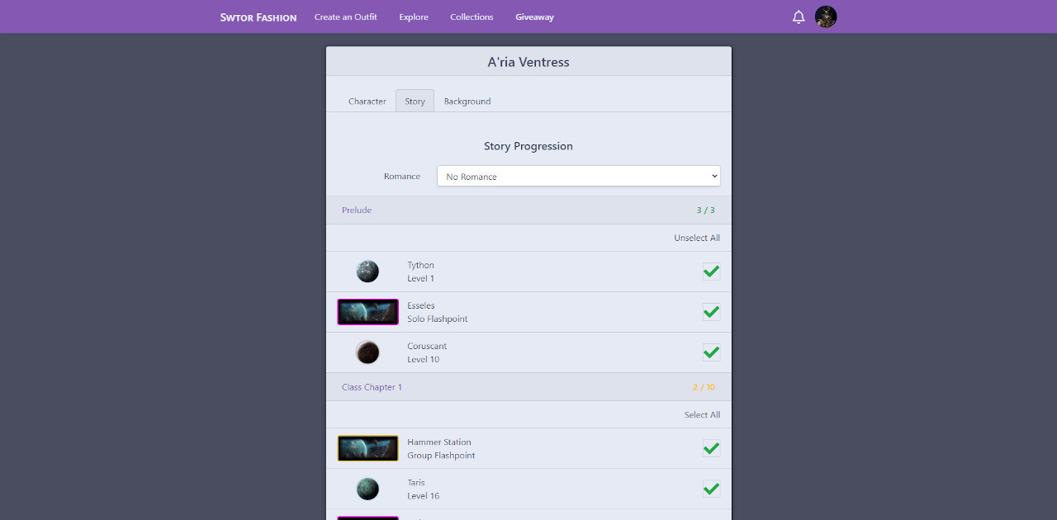
Task: Click the Taris planet icon
Action: coord(367,489)
